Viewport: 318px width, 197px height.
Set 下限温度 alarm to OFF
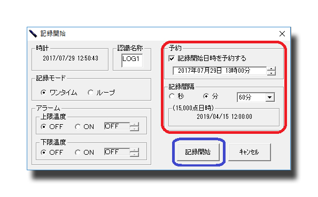click(43, 153)
